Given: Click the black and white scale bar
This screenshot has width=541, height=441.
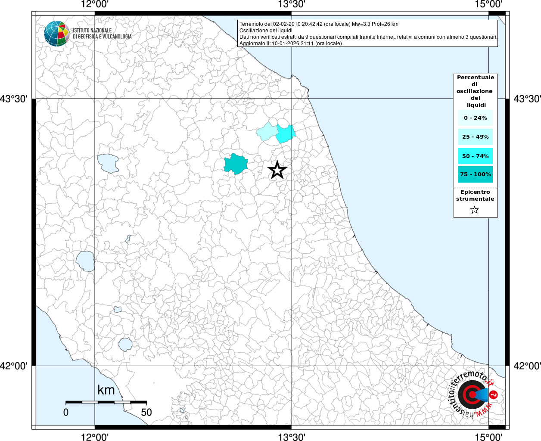Looking at the screenshot, I should pyautogui.click(x=106, y=402).
